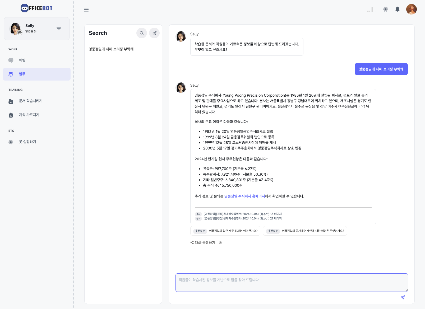
Task: Start new conversation with edit icon
Action: (x=154, y=33)
